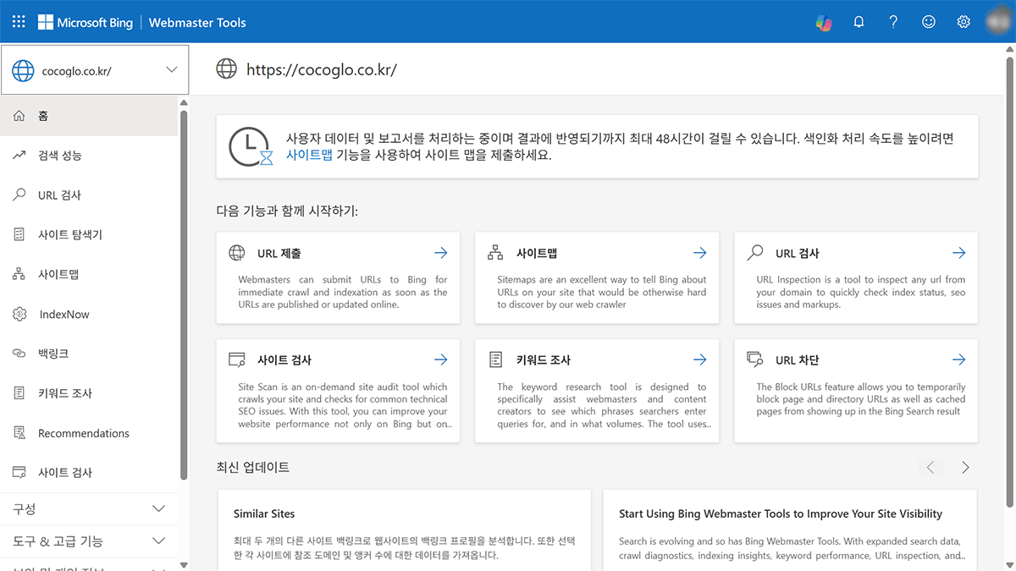Screen dimensions: 1016x571
Task: Follow the 사이트맵 link in the notice
Action: 309,156
